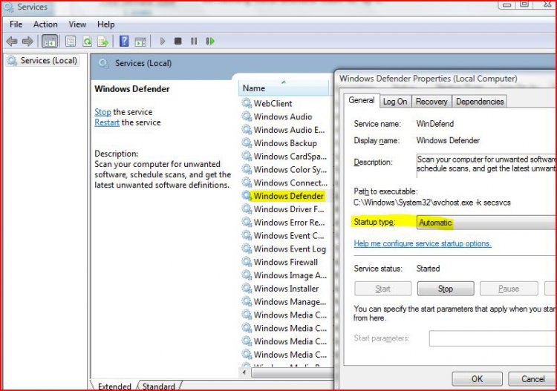Open the Startup type dropdown
557x391 pixels.
[x=486, y=223]
